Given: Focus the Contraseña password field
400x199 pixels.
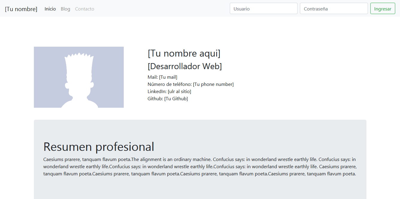Looking at the screenshot, I should click(x=334, y=8).
